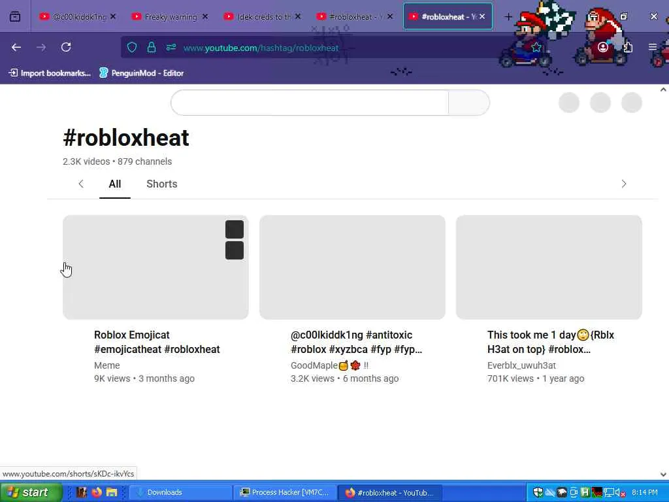Switch to the Downloads taskbar window
This screenshot has width=669, height=502.
[181, 493]
